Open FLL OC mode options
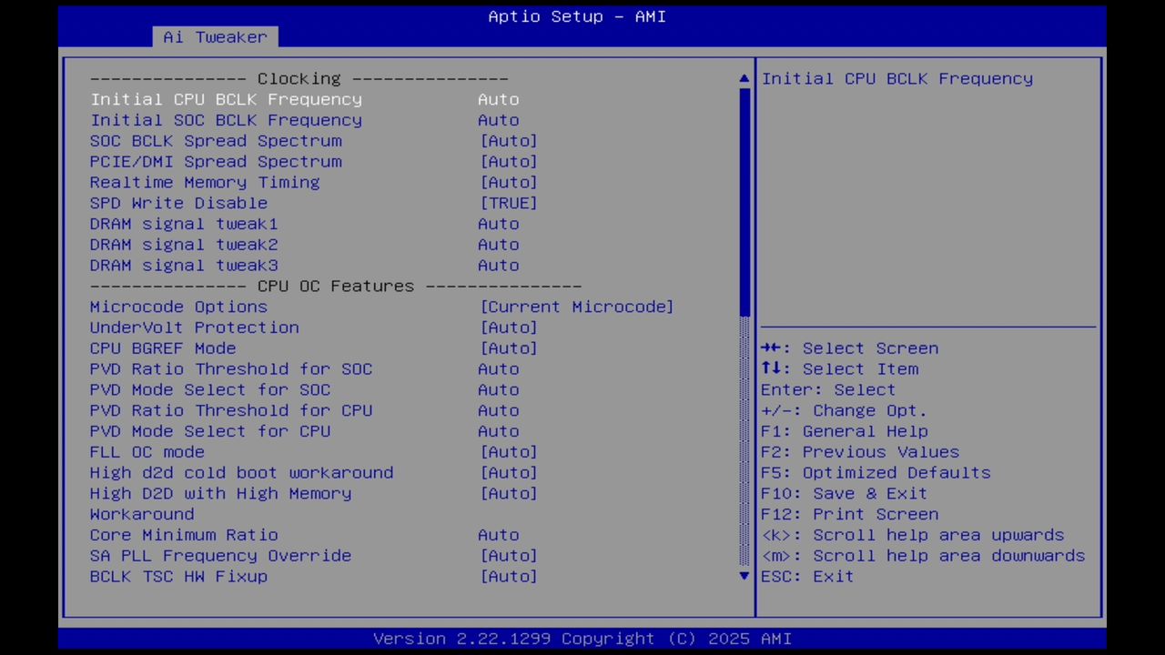The width and height of the screenshot is (1165, 655). [x=146, y=452]
